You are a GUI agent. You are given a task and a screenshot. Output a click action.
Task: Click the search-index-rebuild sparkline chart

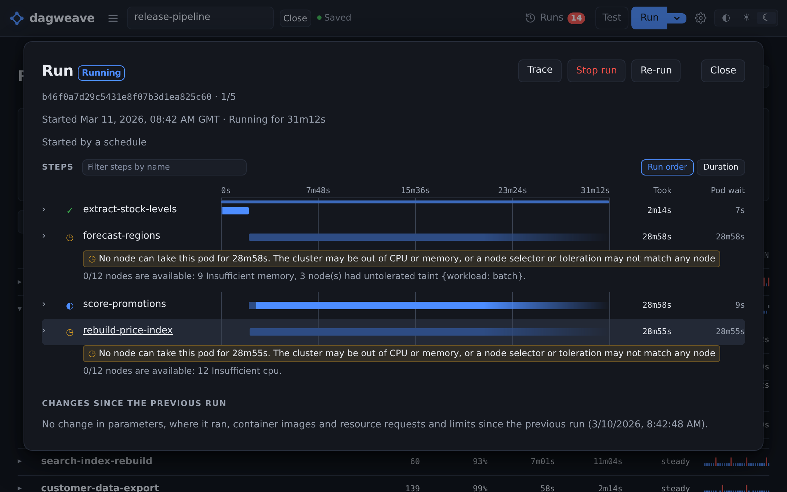(x=736, y=462)
